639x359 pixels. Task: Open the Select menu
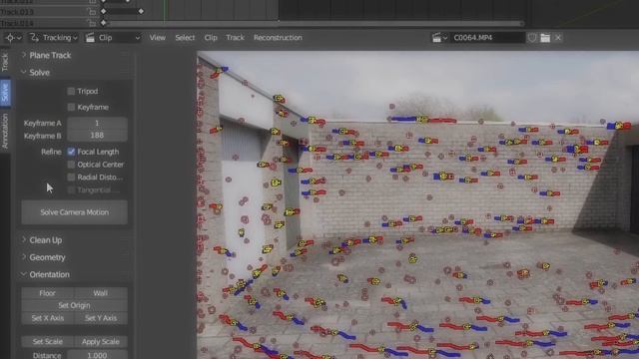185,38
